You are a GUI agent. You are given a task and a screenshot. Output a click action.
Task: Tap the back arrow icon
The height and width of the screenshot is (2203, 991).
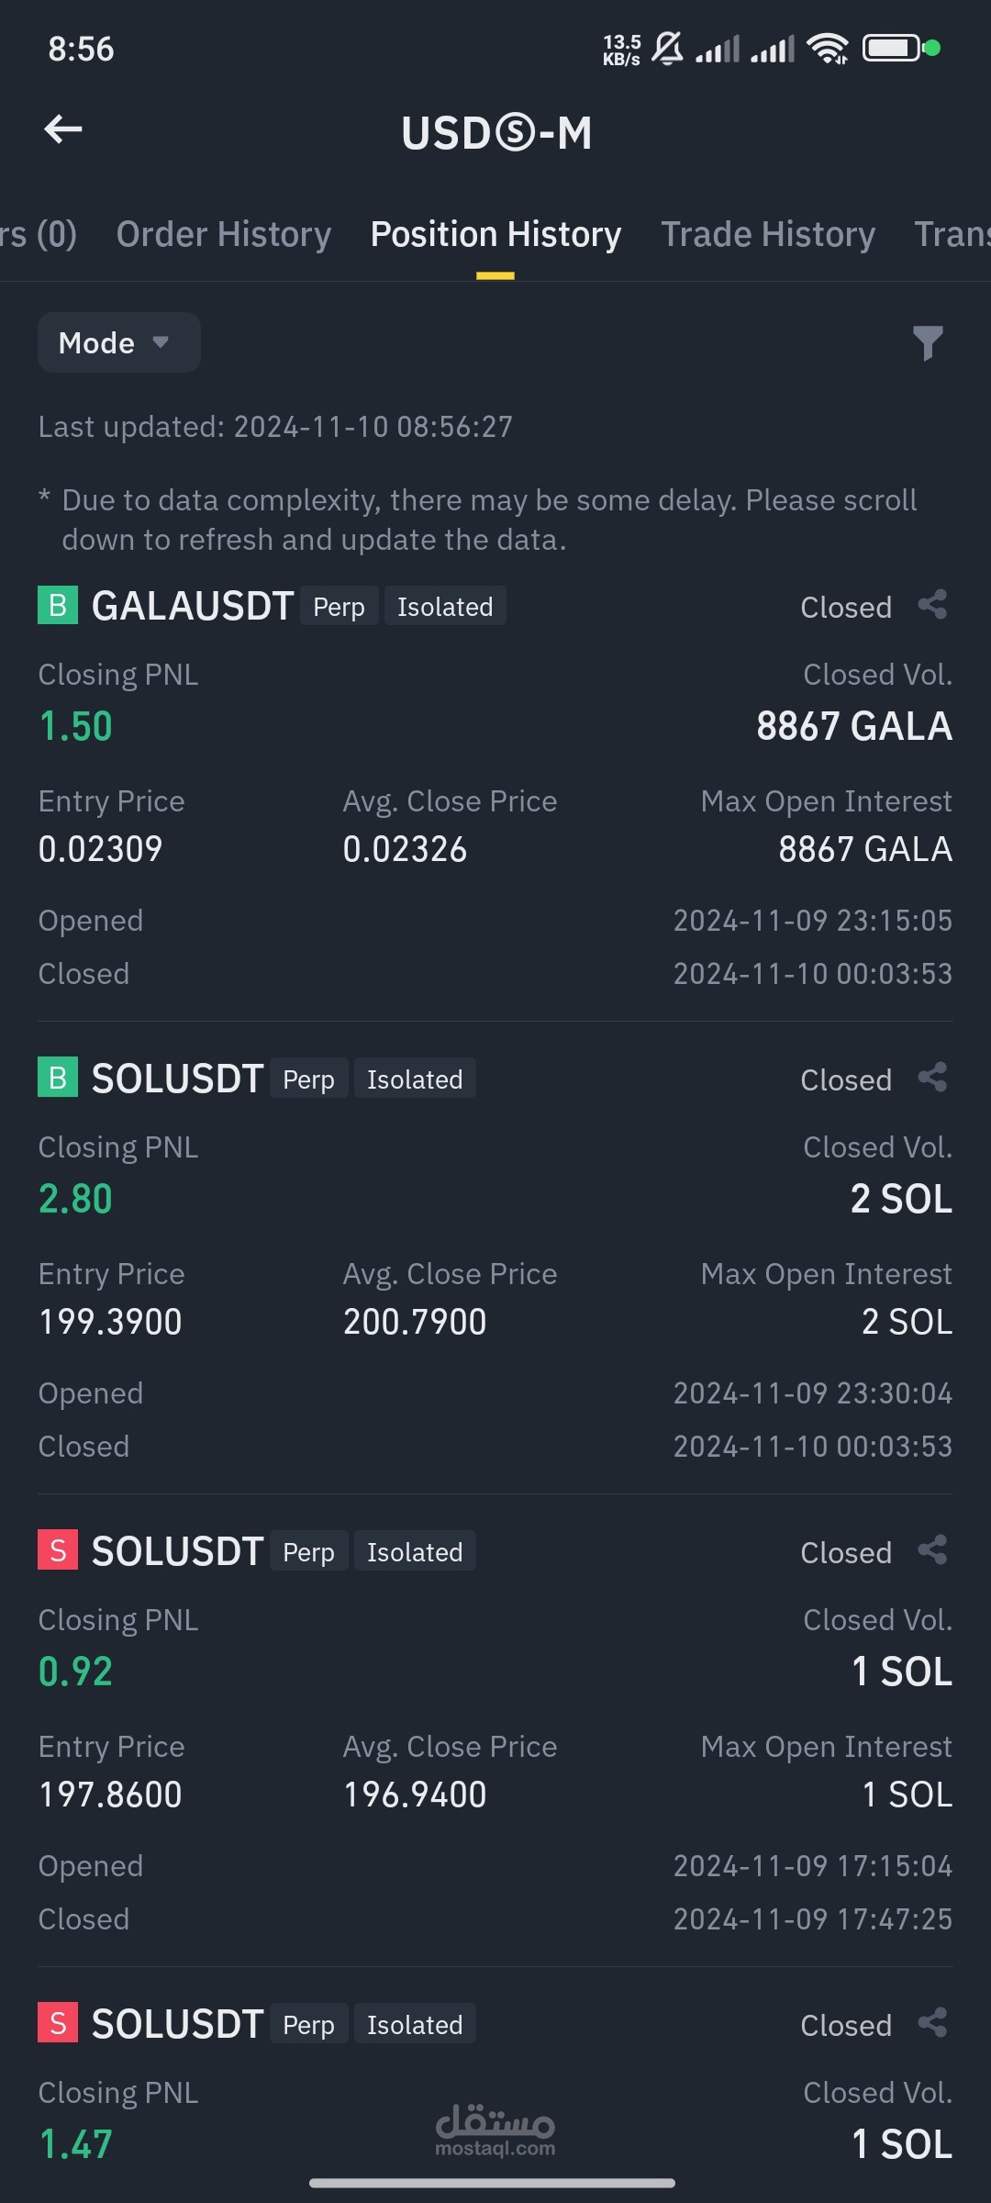[63, 129]
